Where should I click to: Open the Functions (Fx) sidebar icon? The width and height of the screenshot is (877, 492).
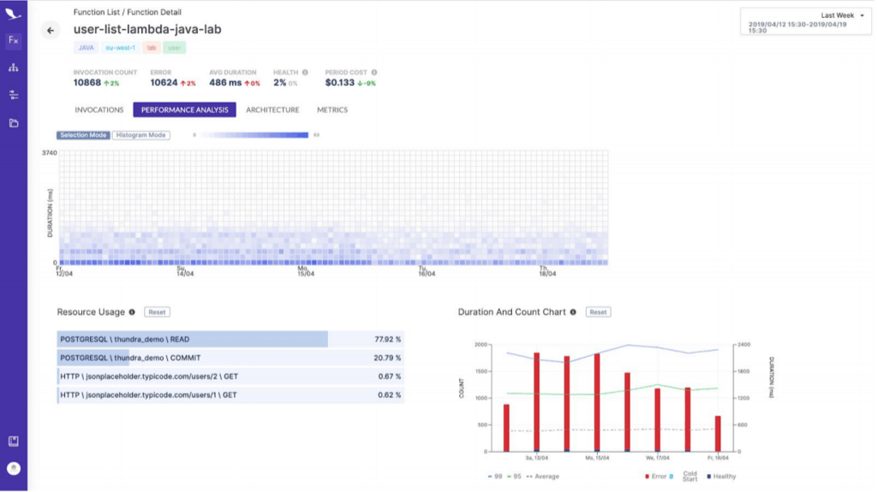tap(13, 40)
